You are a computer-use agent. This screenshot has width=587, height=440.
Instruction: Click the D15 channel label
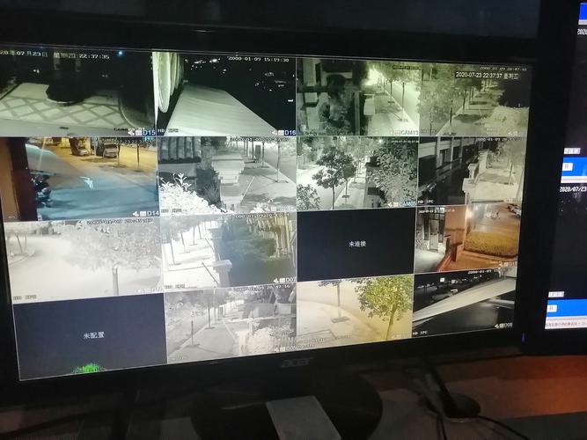(x=149, y=133)
